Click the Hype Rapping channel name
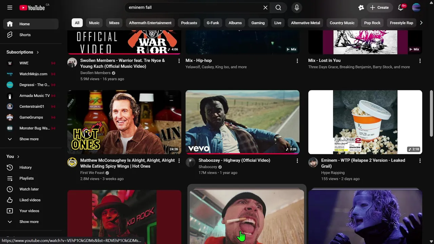This screenshot has height=244, width=434. (x=333, y=172)
